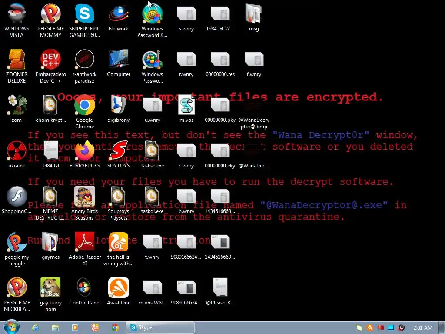Open the m.vbs script file
The width and height of the screenshot is (445, 334).
(x=186, y=108)
